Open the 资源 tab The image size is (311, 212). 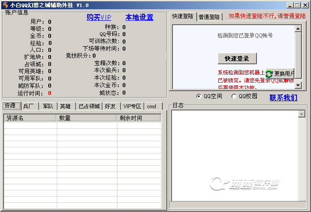pyautogui.click(x=11, y=106)
